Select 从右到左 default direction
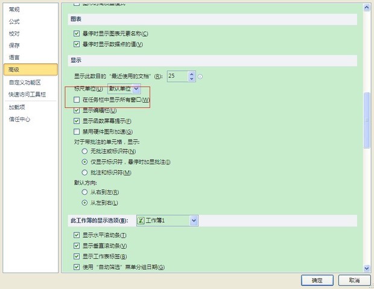The image size is (374, 289). 84,192
